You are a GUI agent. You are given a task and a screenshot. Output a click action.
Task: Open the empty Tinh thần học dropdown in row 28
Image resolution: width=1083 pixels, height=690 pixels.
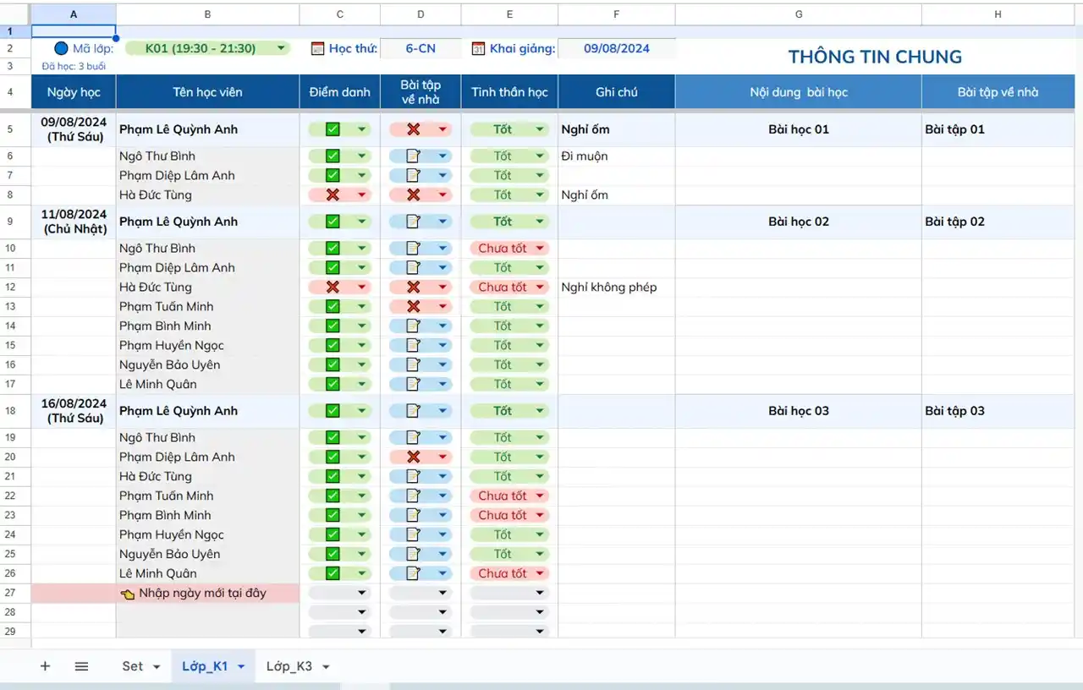(540, 612)
